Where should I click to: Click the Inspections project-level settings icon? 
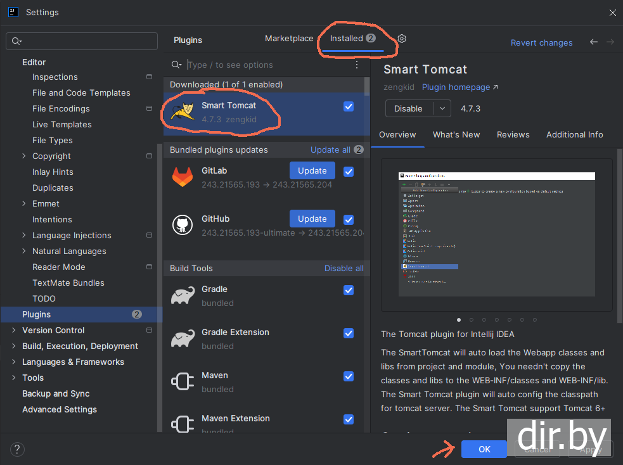150,77
